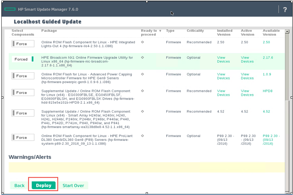This screenshot has height=195, width=293.
Task: Open installed View Devices for Broadcom NX1
Action: 223,60
